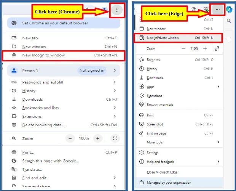Click the Edge sidebar search icon
This screenshot has width=236, height=191.
229,21
